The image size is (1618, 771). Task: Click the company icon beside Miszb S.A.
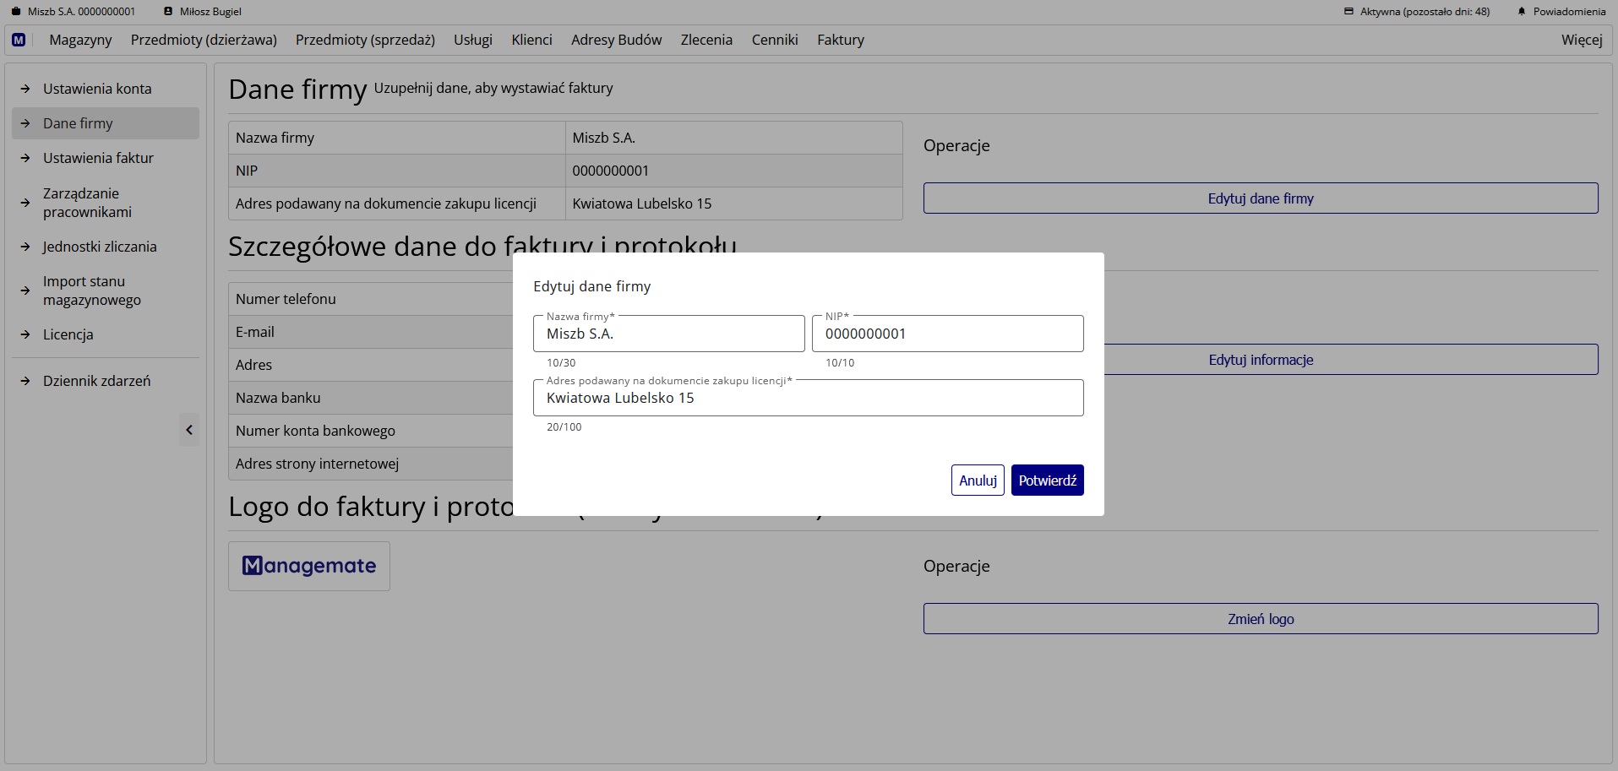15,12
